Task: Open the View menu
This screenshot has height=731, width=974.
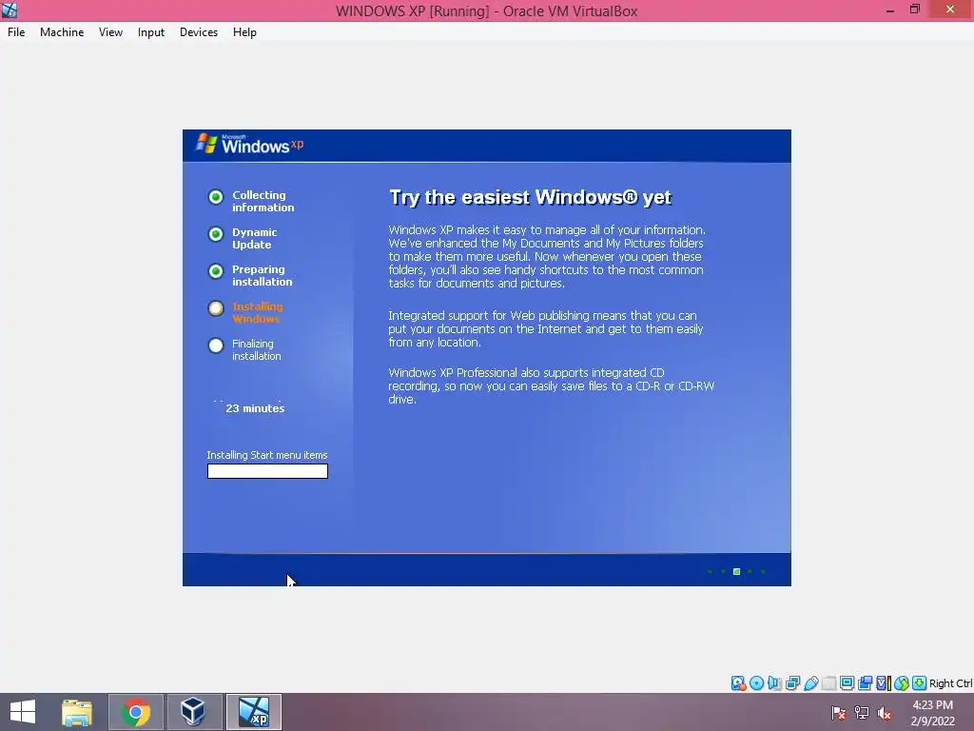Action: (110, 32)
